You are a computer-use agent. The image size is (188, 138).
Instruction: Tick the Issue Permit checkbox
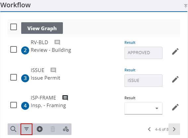pyautogui.click(x=14, y=77)
